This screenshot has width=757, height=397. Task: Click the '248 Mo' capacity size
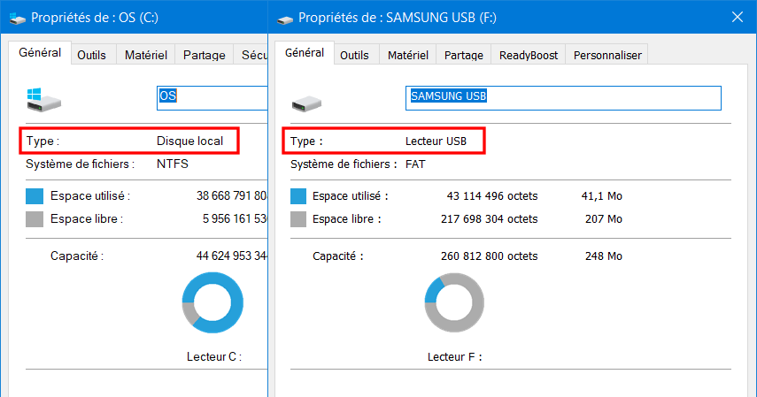tap(604, 256)
